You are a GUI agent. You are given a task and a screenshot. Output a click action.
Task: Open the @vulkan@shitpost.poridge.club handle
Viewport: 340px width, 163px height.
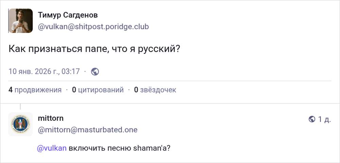point(93,26)
